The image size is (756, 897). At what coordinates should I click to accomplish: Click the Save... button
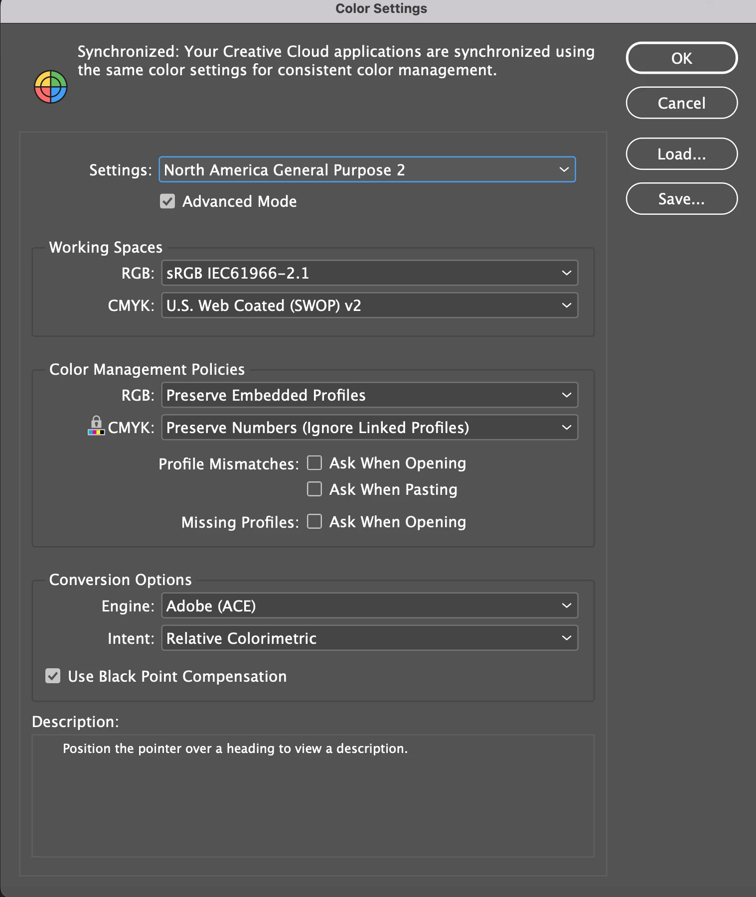(682, 198)
